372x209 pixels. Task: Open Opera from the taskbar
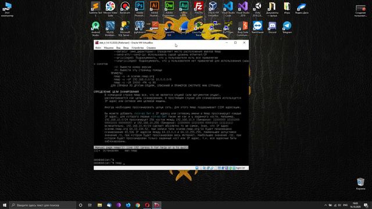[147, 205]
